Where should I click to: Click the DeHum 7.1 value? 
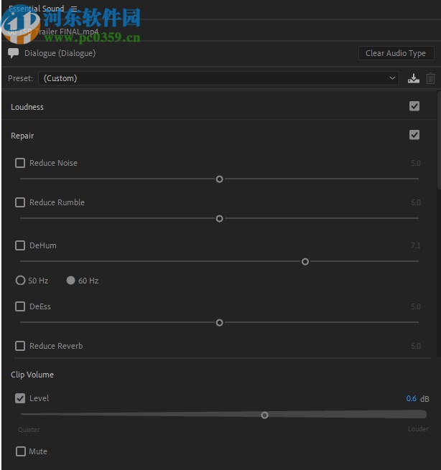pyautogui.click(x=416, y=246)
